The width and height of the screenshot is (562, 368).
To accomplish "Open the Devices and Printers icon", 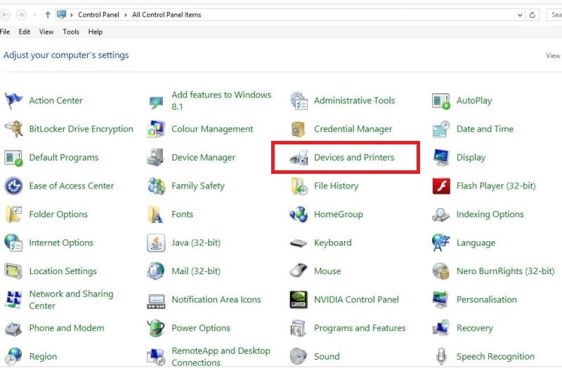I will (x=299, y=157).
